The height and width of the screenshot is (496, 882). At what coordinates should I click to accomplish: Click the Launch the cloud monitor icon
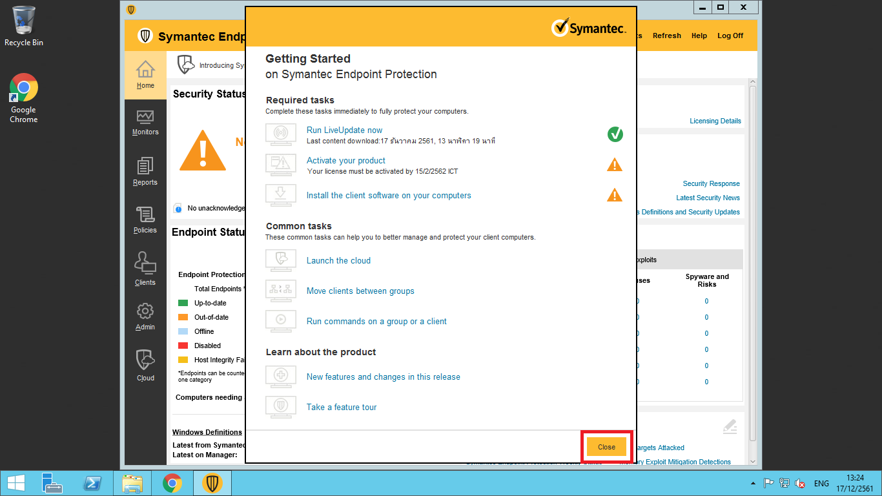281,260
